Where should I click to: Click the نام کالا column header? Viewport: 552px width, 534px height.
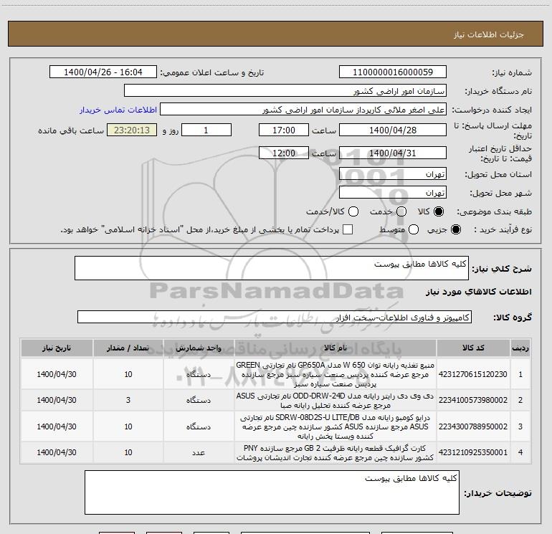point(336,348)
